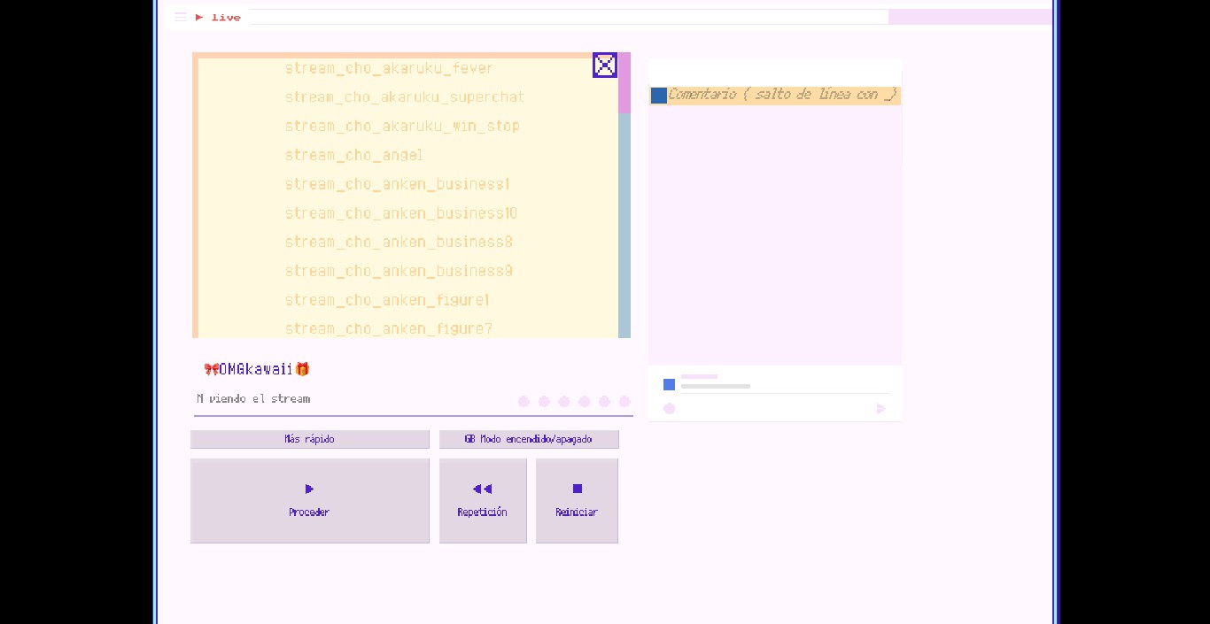
Task: Click the pink scrollbar thumb of stream list
Action: click(624, 82)
